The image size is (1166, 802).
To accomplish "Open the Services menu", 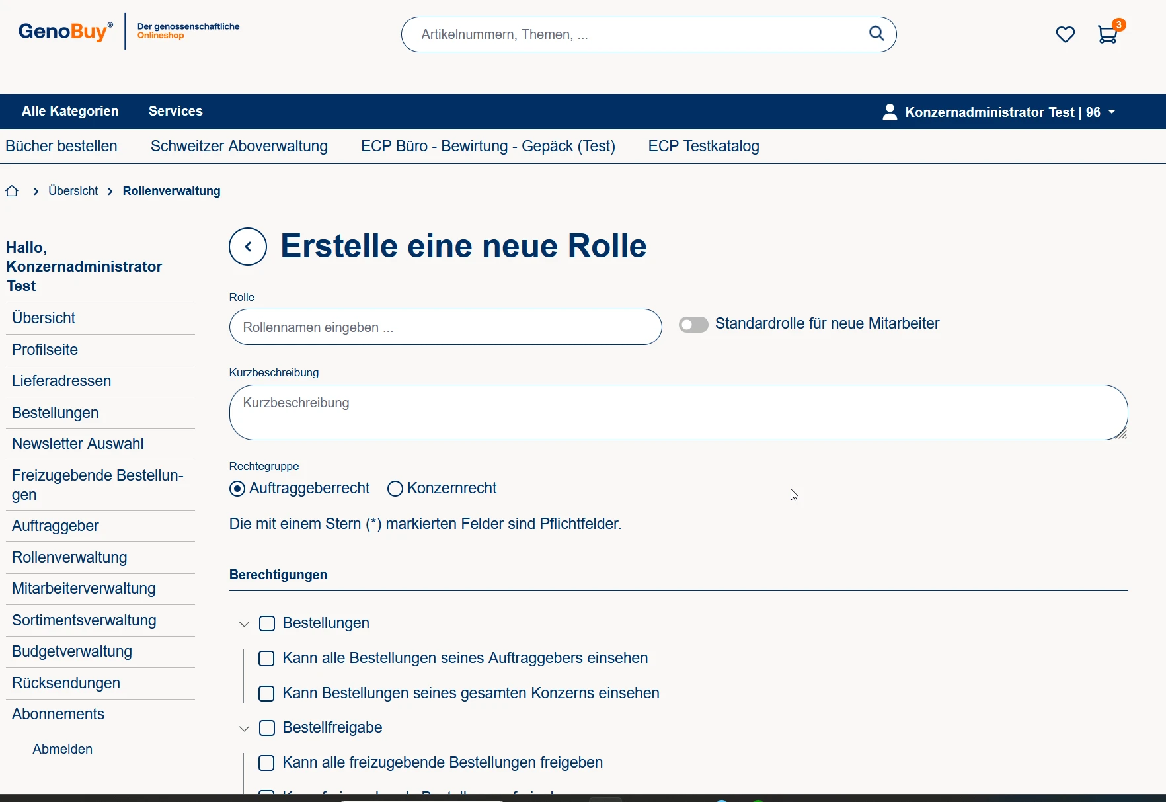I will point(175,111).
